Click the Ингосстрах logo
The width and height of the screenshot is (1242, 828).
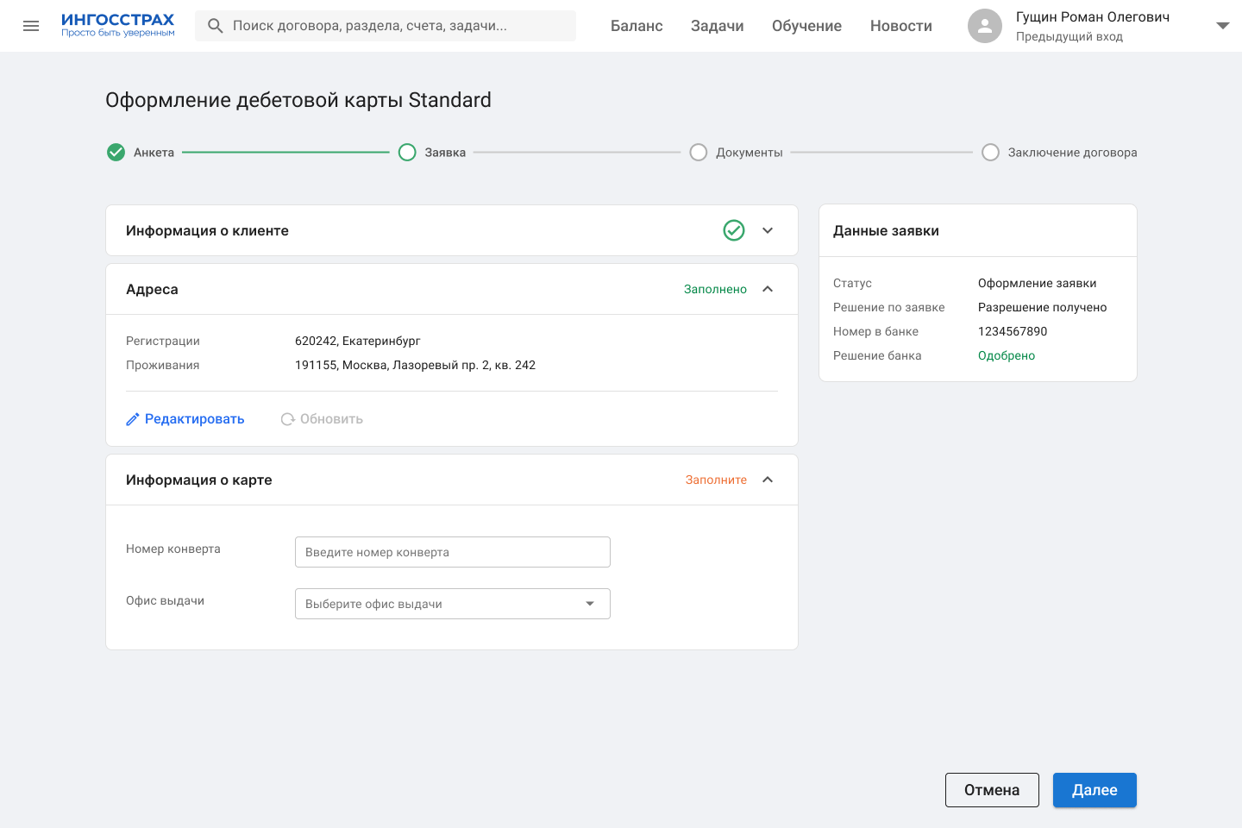point(117,25)
